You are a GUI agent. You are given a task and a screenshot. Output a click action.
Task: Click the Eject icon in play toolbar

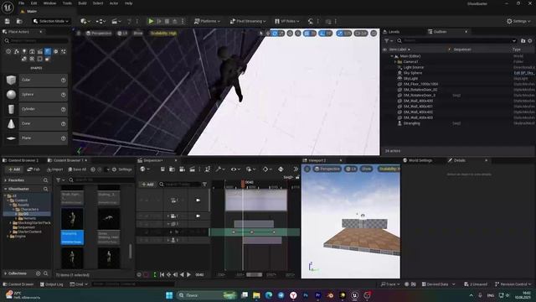pos(175,21)
